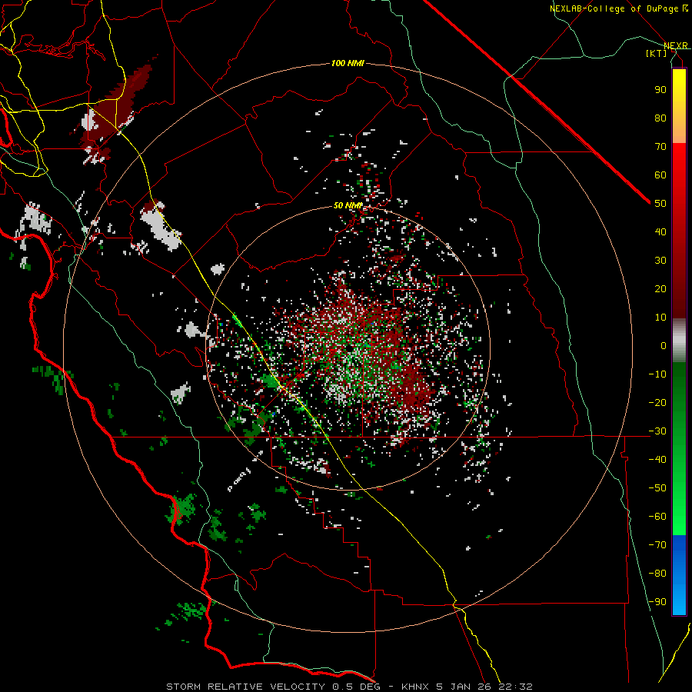692x692 pixels.
Task: Click the 50 value on velocity scale
Action: click(x=660, y=204)
